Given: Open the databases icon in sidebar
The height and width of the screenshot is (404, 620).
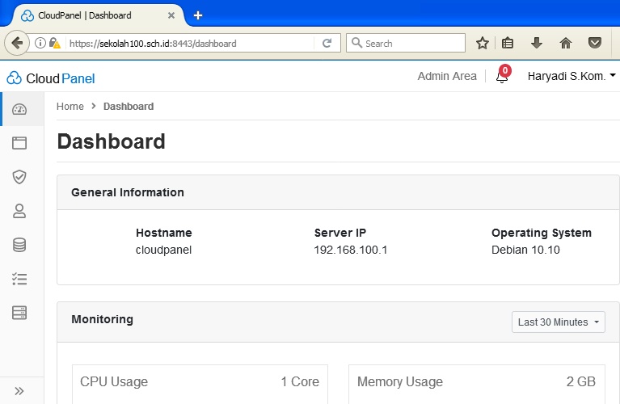Looking at the screenshot, I should coord(20,245).
